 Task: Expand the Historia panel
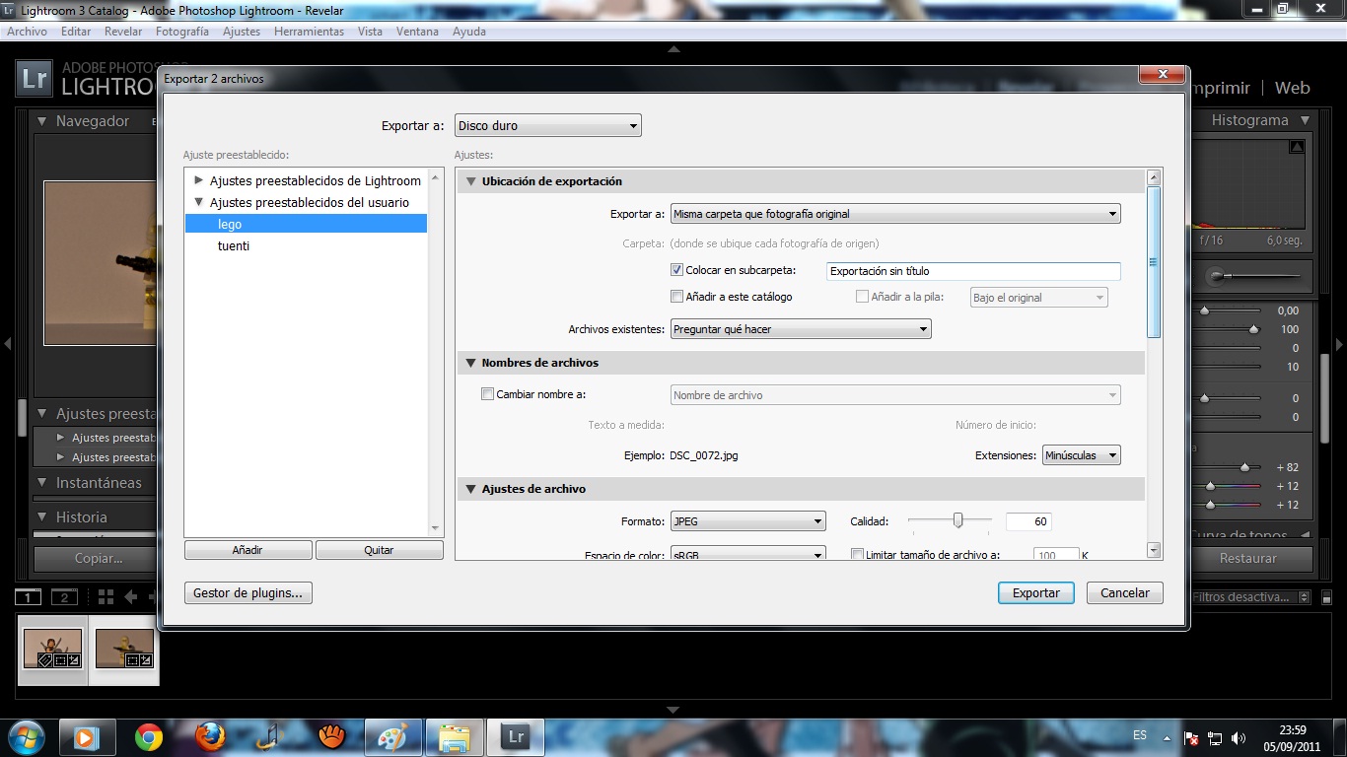point(42,516)
